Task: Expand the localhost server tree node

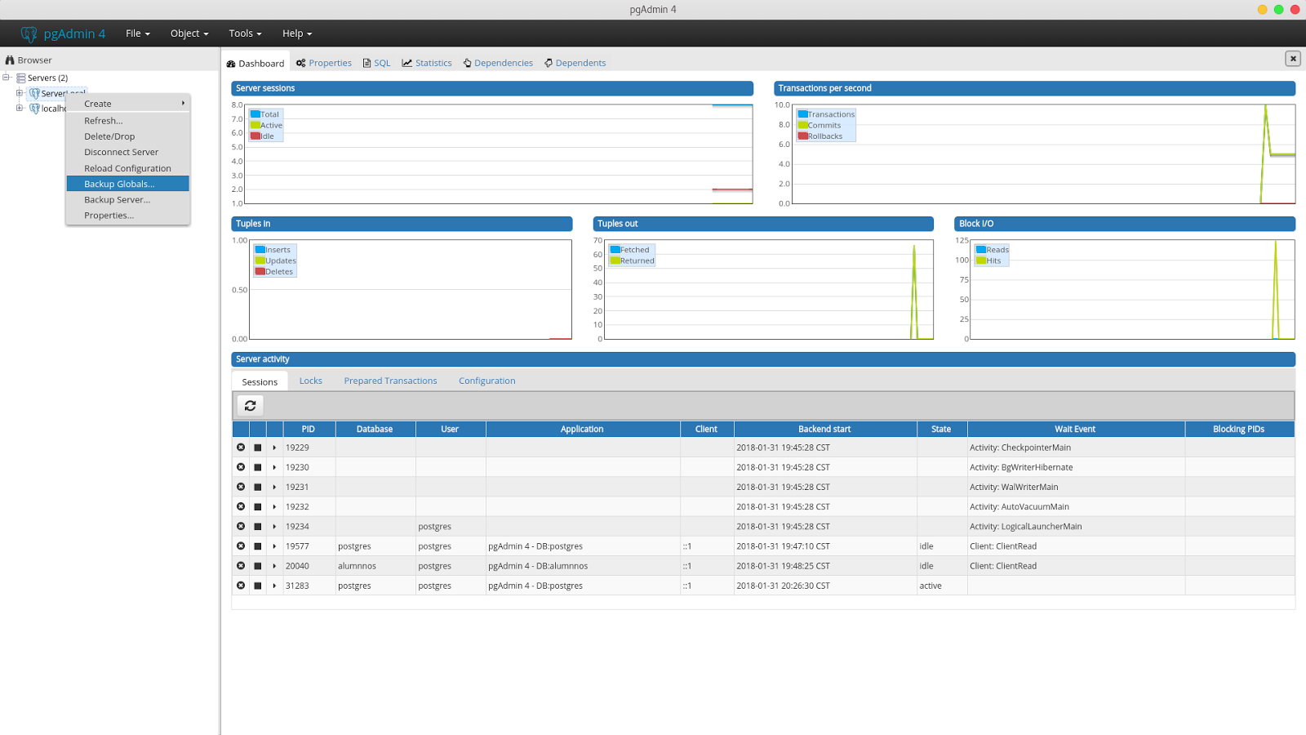Action: pyautogui.click(x=20, y=108)
